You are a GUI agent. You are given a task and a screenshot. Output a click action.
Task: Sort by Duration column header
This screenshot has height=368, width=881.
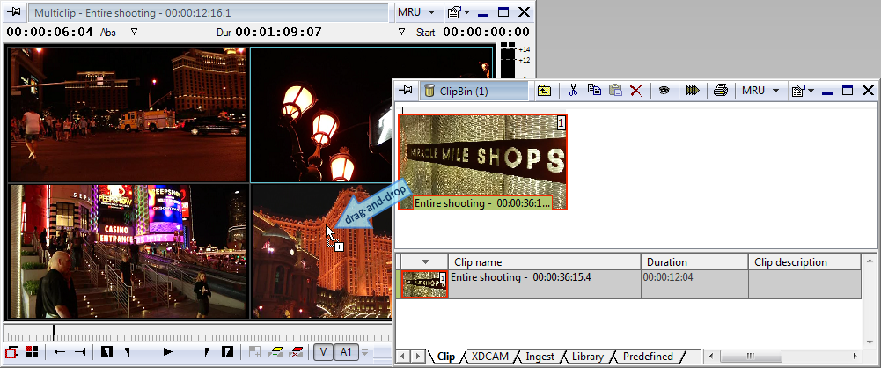click(694, 261)
